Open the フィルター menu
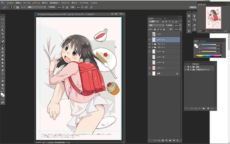The image size is (230, 144). pyautogui.click(x=65, y=3)
